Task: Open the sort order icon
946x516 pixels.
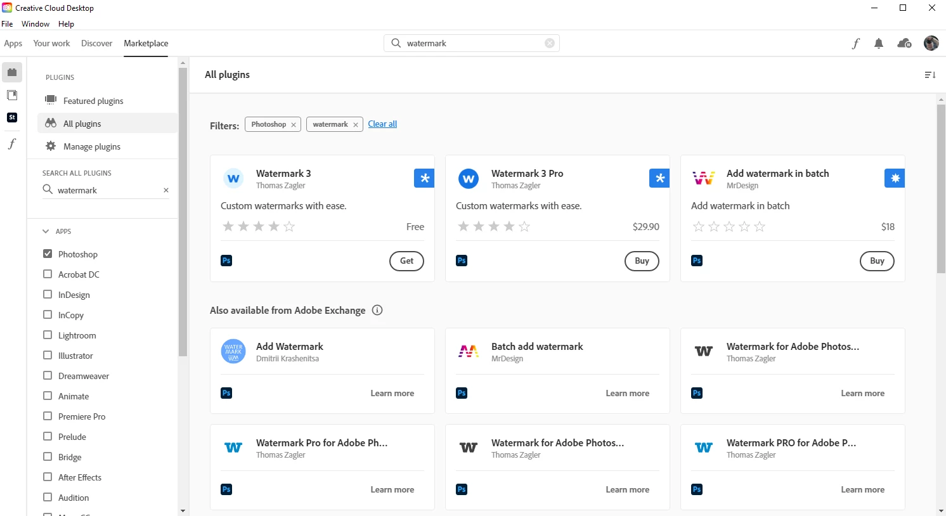Action: (930, 75)
